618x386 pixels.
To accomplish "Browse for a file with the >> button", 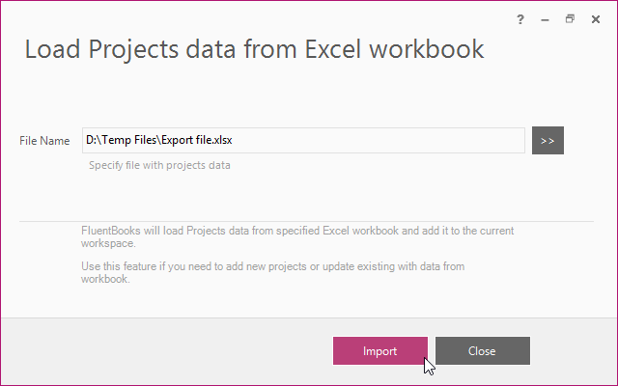I will pyautogui.click(x=548, y=140).
